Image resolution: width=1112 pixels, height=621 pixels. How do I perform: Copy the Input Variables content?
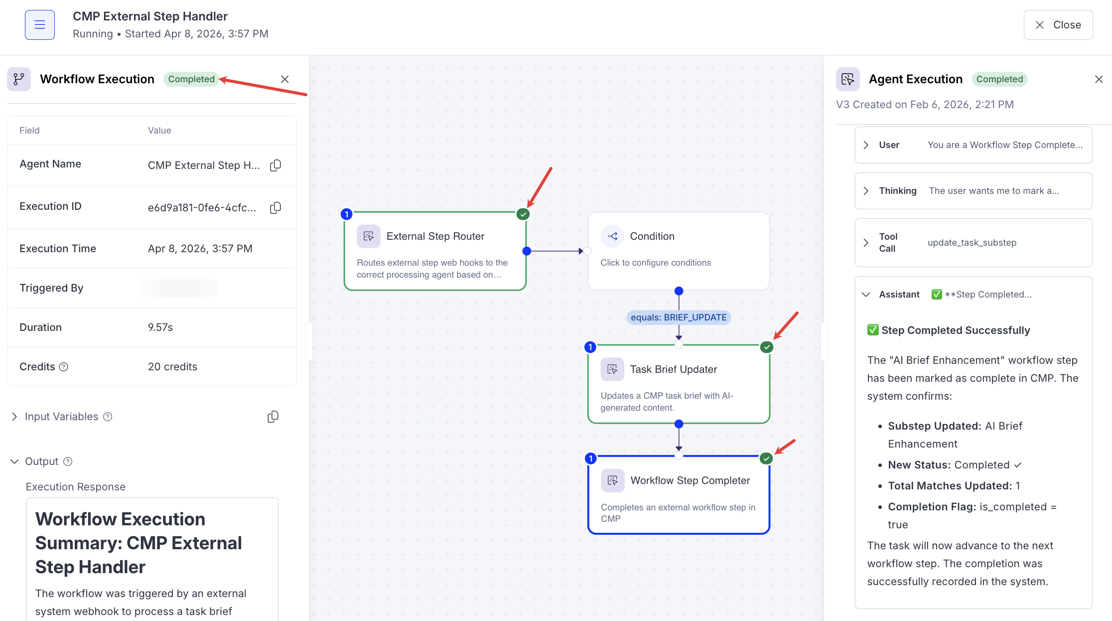273,417
